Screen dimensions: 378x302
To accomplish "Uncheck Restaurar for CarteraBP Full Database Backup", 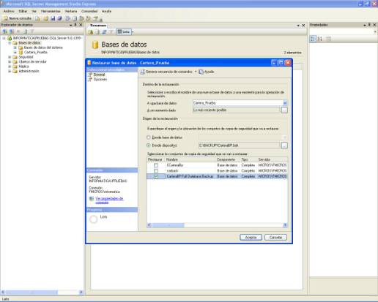I will tap(156, 176).
